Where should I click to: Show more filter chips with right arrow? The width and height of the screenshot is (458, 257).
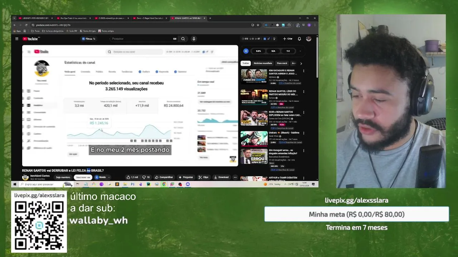click(301, 63)
